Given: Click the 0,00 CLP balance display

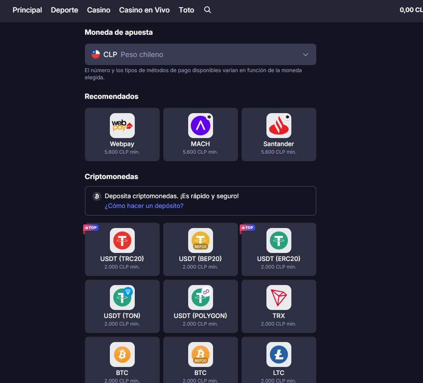Looking at the screenshot, I should pyautogui.click(x=411, y=10).
